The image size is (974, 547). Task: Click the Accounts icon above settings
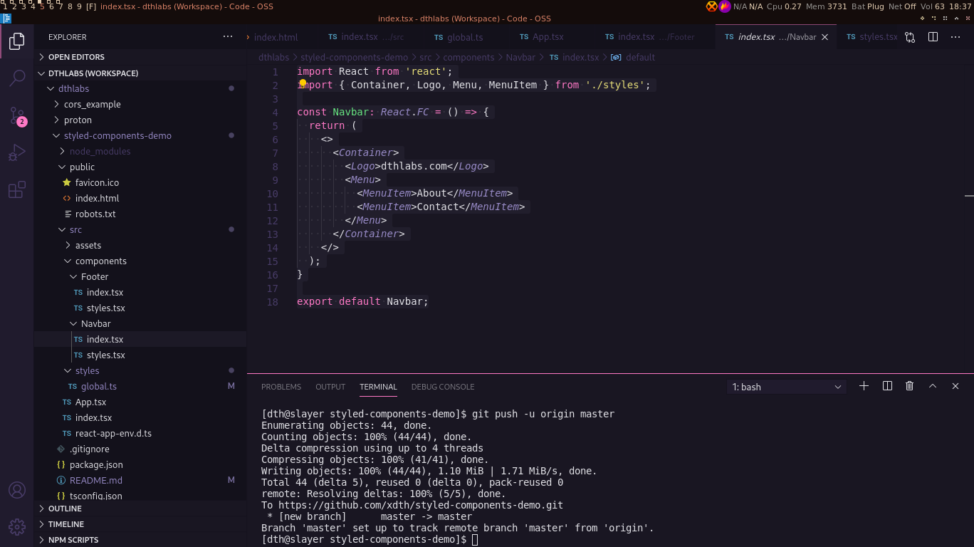pos(16,490)
